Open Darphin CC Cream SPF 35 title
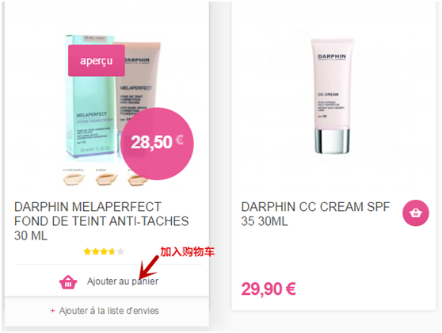This screenshot has width=442, height=333. coord(315,214)
